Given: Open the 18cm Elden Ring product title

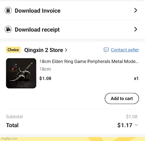Looking at the screenshot, I should [89, 62].
